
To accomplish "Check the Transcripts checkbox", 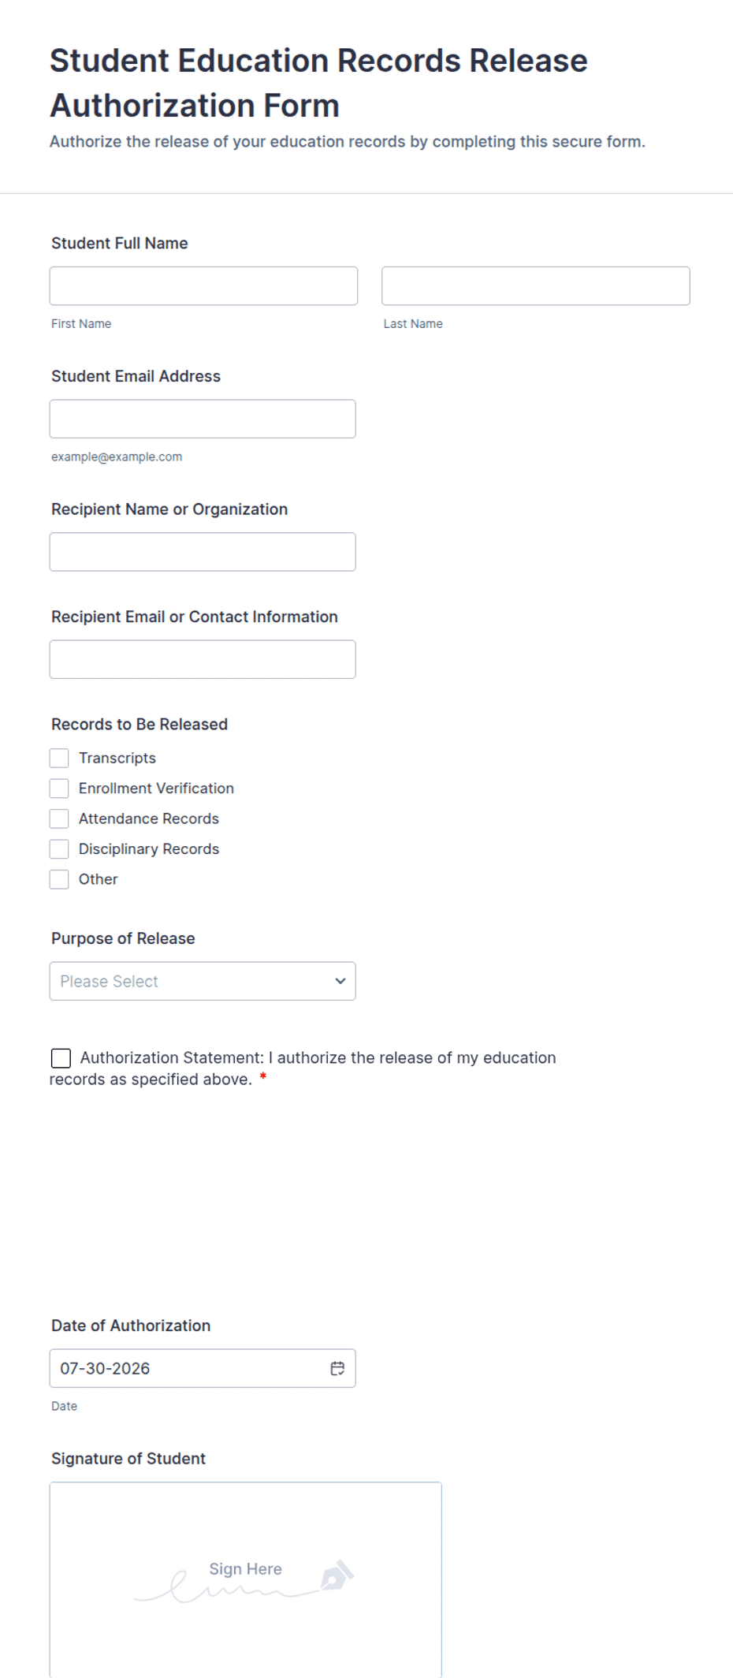I will [59, 758].
